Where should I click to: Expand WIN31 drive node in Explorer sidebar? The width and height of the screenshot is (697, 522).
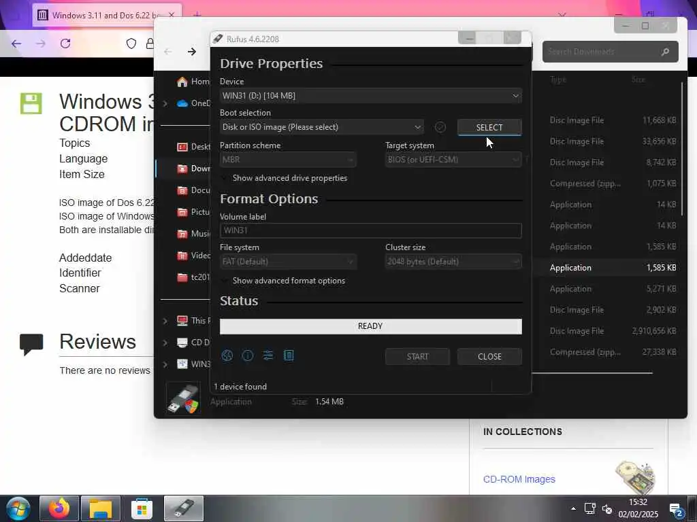165,364
